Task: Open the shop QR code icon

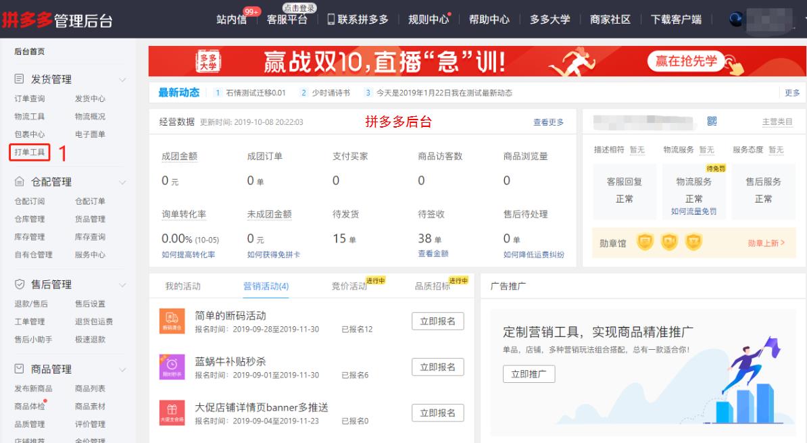Action: 712,121
